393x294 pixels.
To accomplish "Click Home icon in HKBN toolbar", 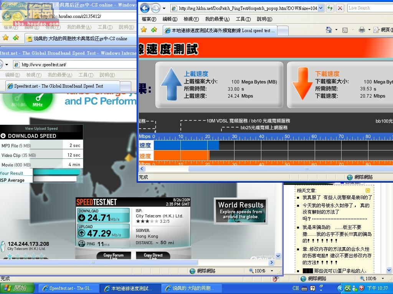I will pyautogui.click(x=329, y=30).
